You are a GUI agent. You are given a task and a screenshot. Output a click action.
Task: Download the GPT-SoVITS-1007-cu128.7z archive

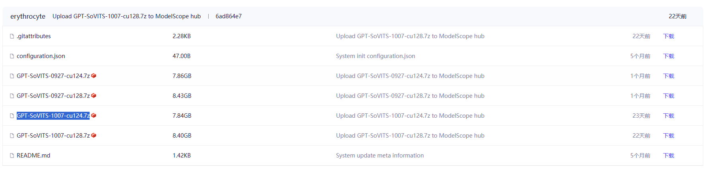(669, 136)
